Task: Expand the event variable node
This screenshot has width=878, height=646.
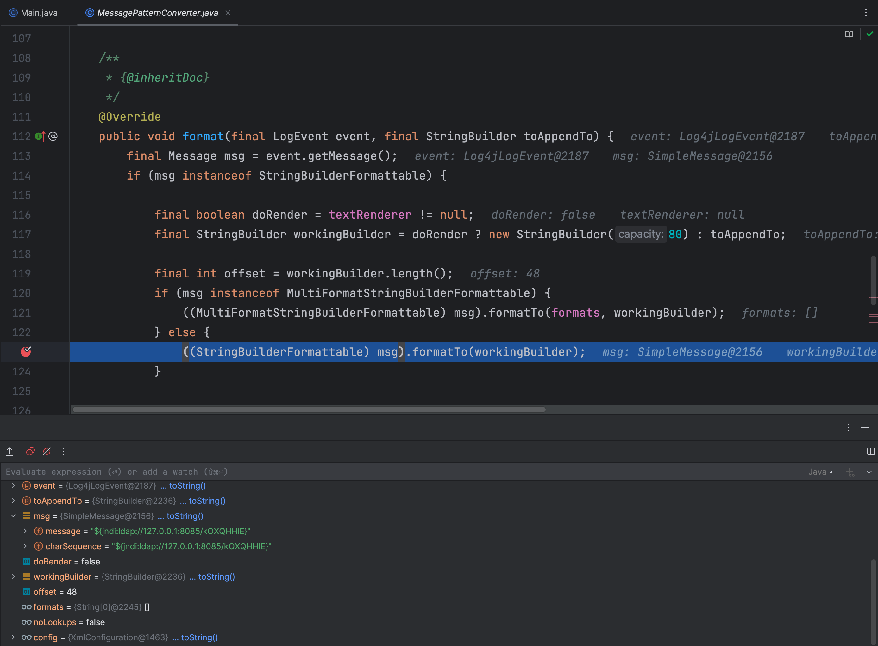Action: click(x=13, y=486)
